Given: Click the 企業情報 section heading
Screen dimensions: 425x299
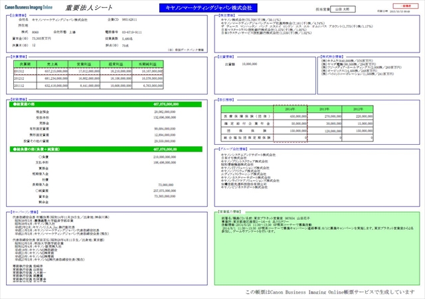Looking at the screenshot, I should (18, 15).
